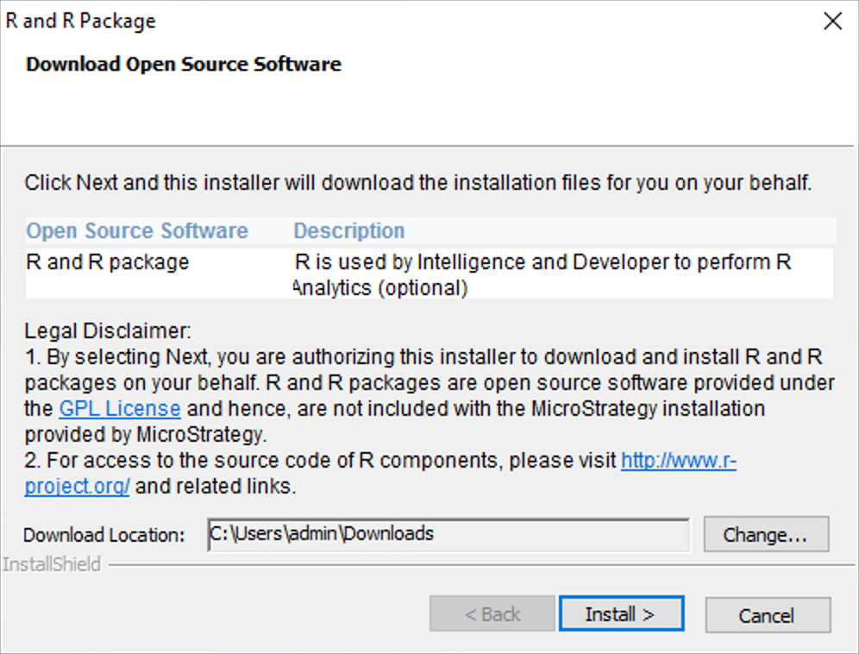Viewport: 859px width, 654px height.
Task: Click the Download Open Source Software heading
Action: pos(185,64)
